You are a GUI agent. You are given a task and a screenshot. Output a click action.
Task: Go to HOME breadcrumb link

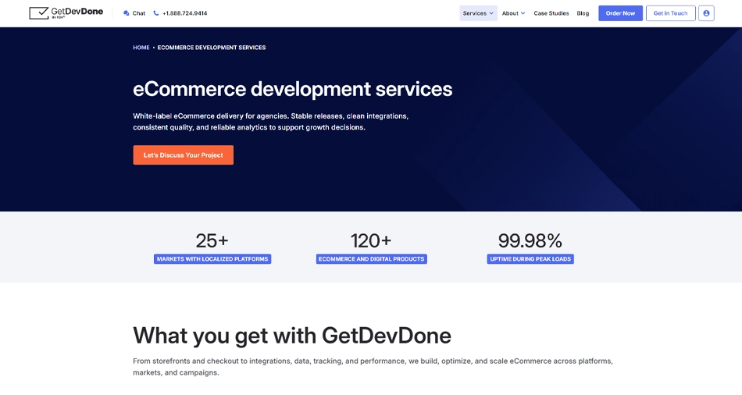click(x=141, y=48)
